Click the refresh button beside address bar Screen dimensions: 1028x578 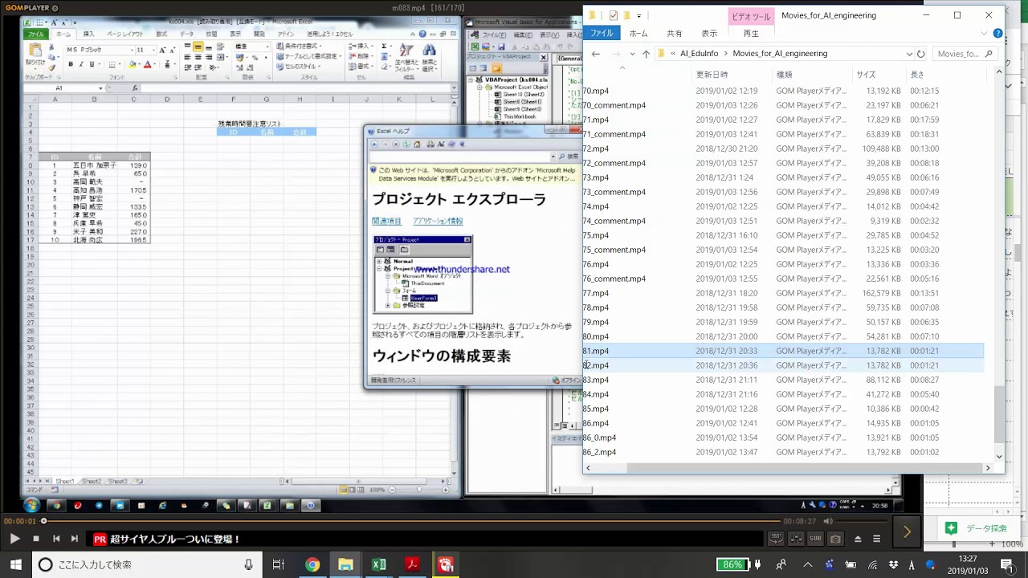920,54
